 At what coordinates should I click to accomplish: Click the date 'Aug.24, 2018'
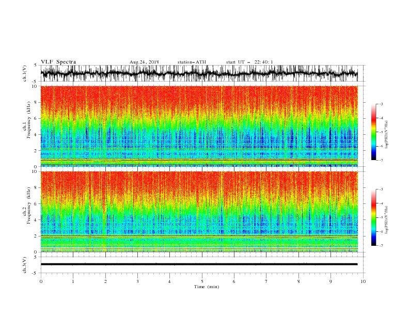pos(144,62)
